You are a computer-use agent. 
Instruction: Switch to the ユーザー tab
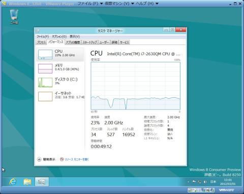coord(104,42)
